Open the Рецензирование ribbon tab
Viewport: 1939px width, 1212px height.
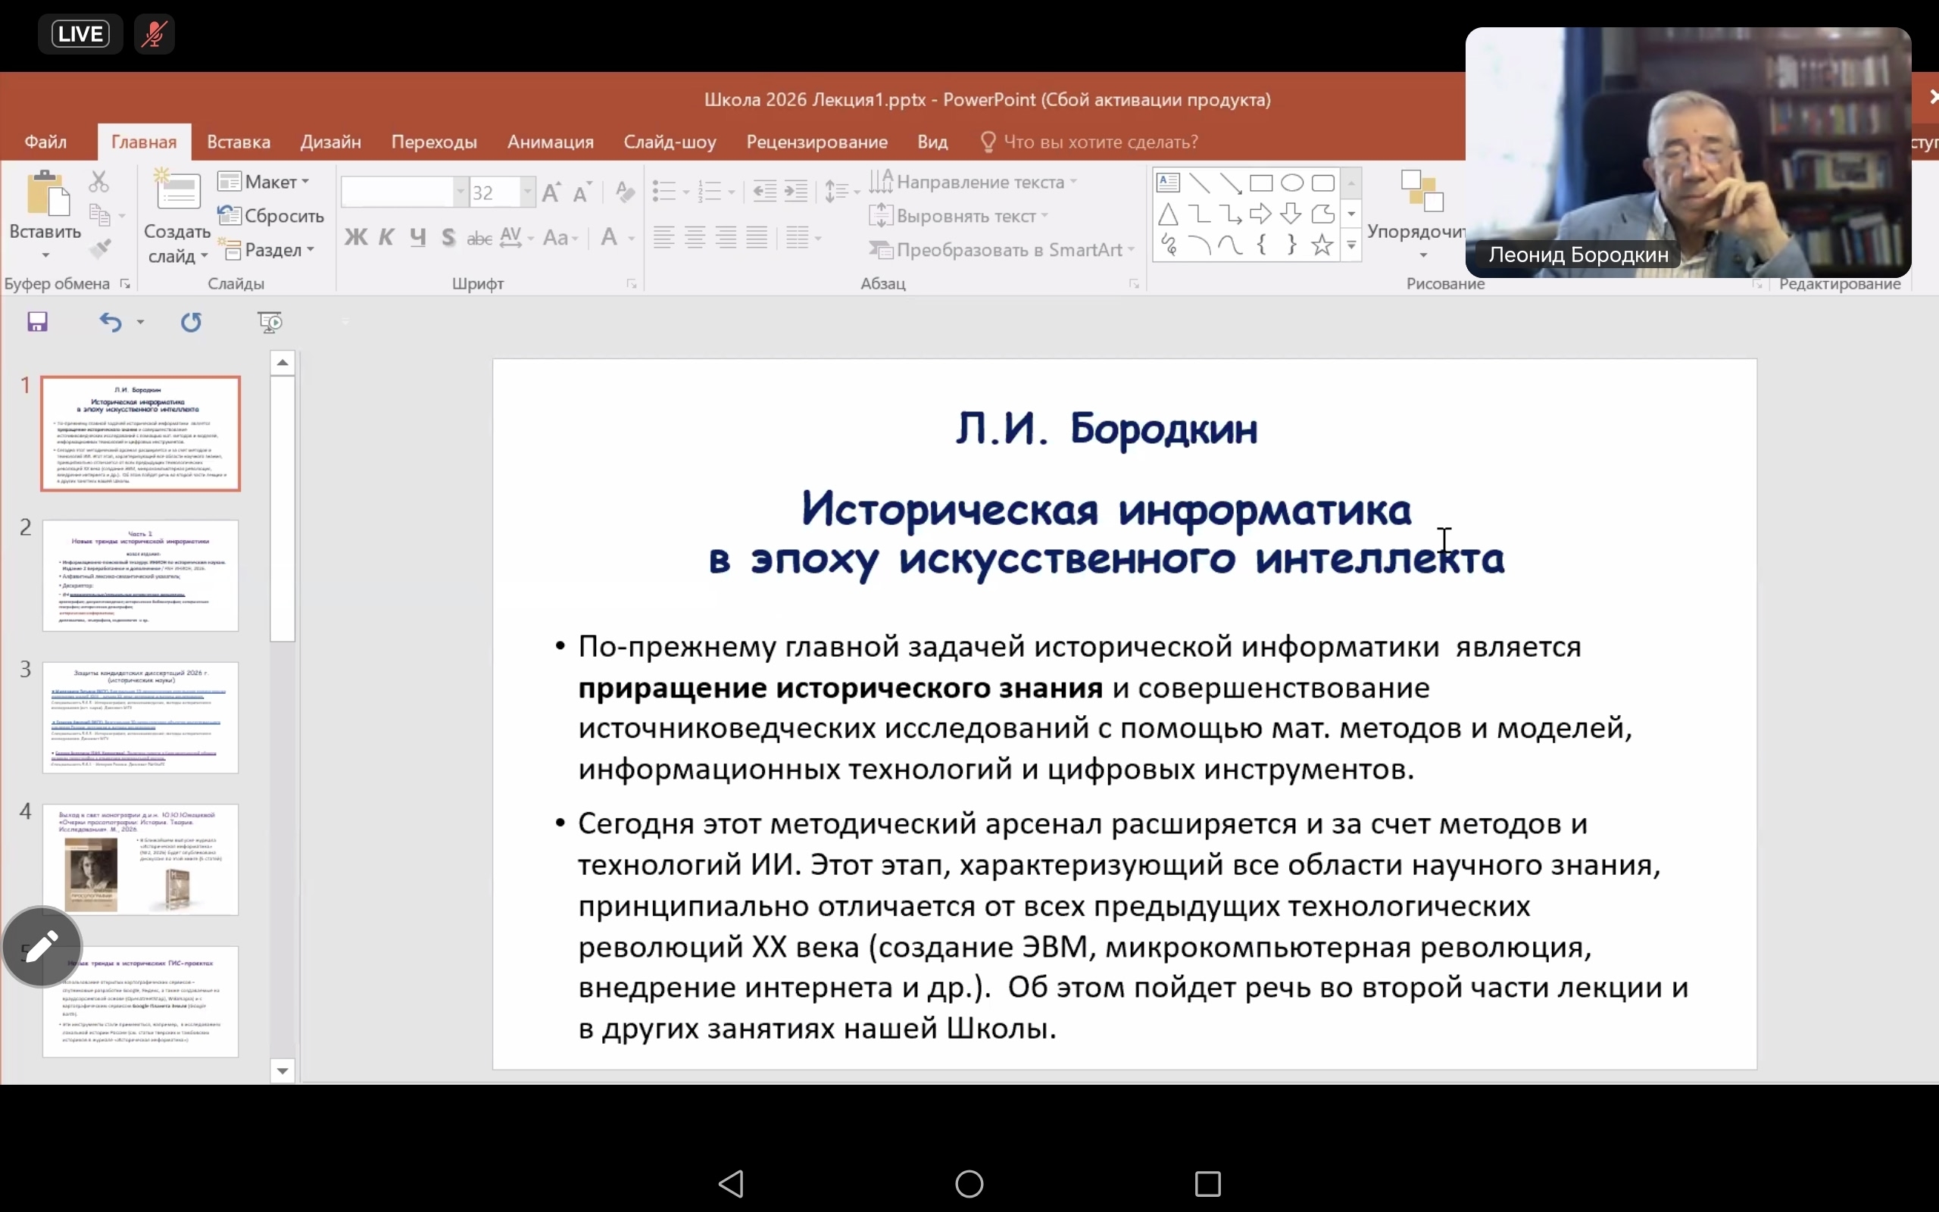coord(817,142)
